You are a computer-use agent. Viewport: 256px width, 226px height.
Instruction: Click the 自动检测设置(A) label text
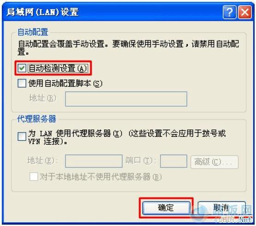tap(58, 68)
